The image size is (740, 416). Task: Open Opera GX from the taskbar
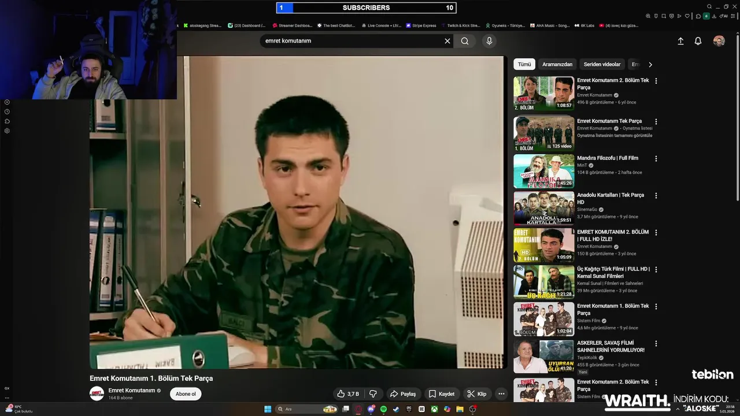[x=358, y=409]
